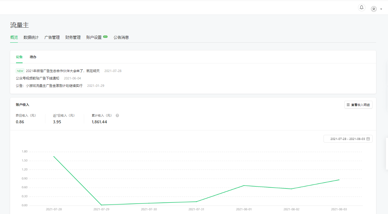Click the calendar icon in date picker
The height and width of the screenshot is (214, 388).
coord(368,139)
